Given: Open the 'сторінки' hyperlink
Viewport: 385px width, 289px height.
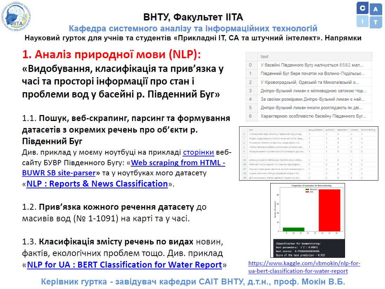Looking at the screenshot, I should (x=198, y=152).
